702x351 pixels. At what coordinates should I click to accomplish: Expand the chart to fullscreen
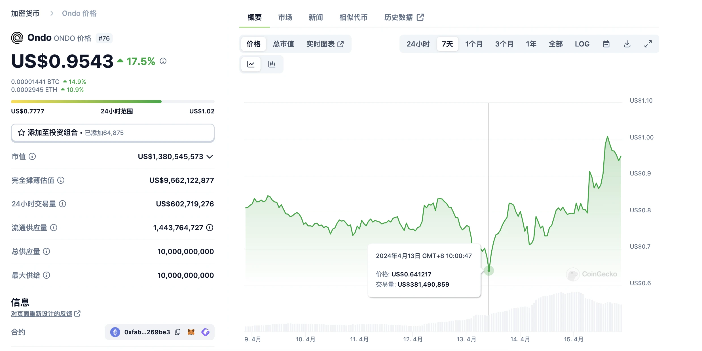pyautogui.click(x=648, y=44)
